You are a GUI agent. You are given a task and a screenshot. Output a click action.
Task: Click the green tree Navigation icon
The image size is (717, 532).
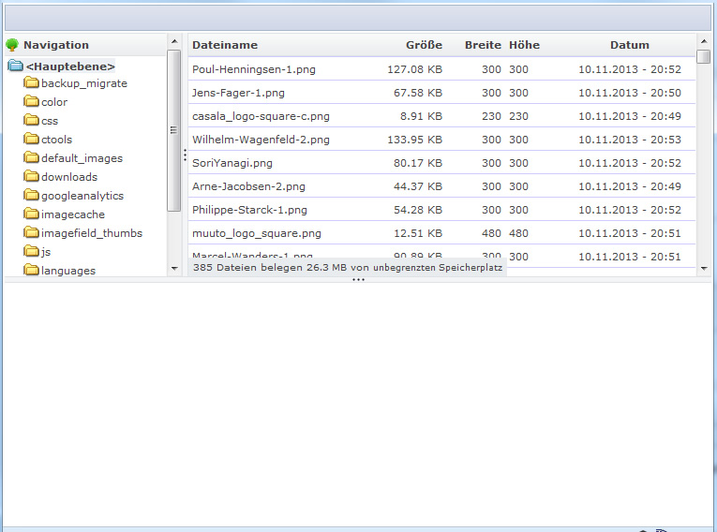click(12, 45)
